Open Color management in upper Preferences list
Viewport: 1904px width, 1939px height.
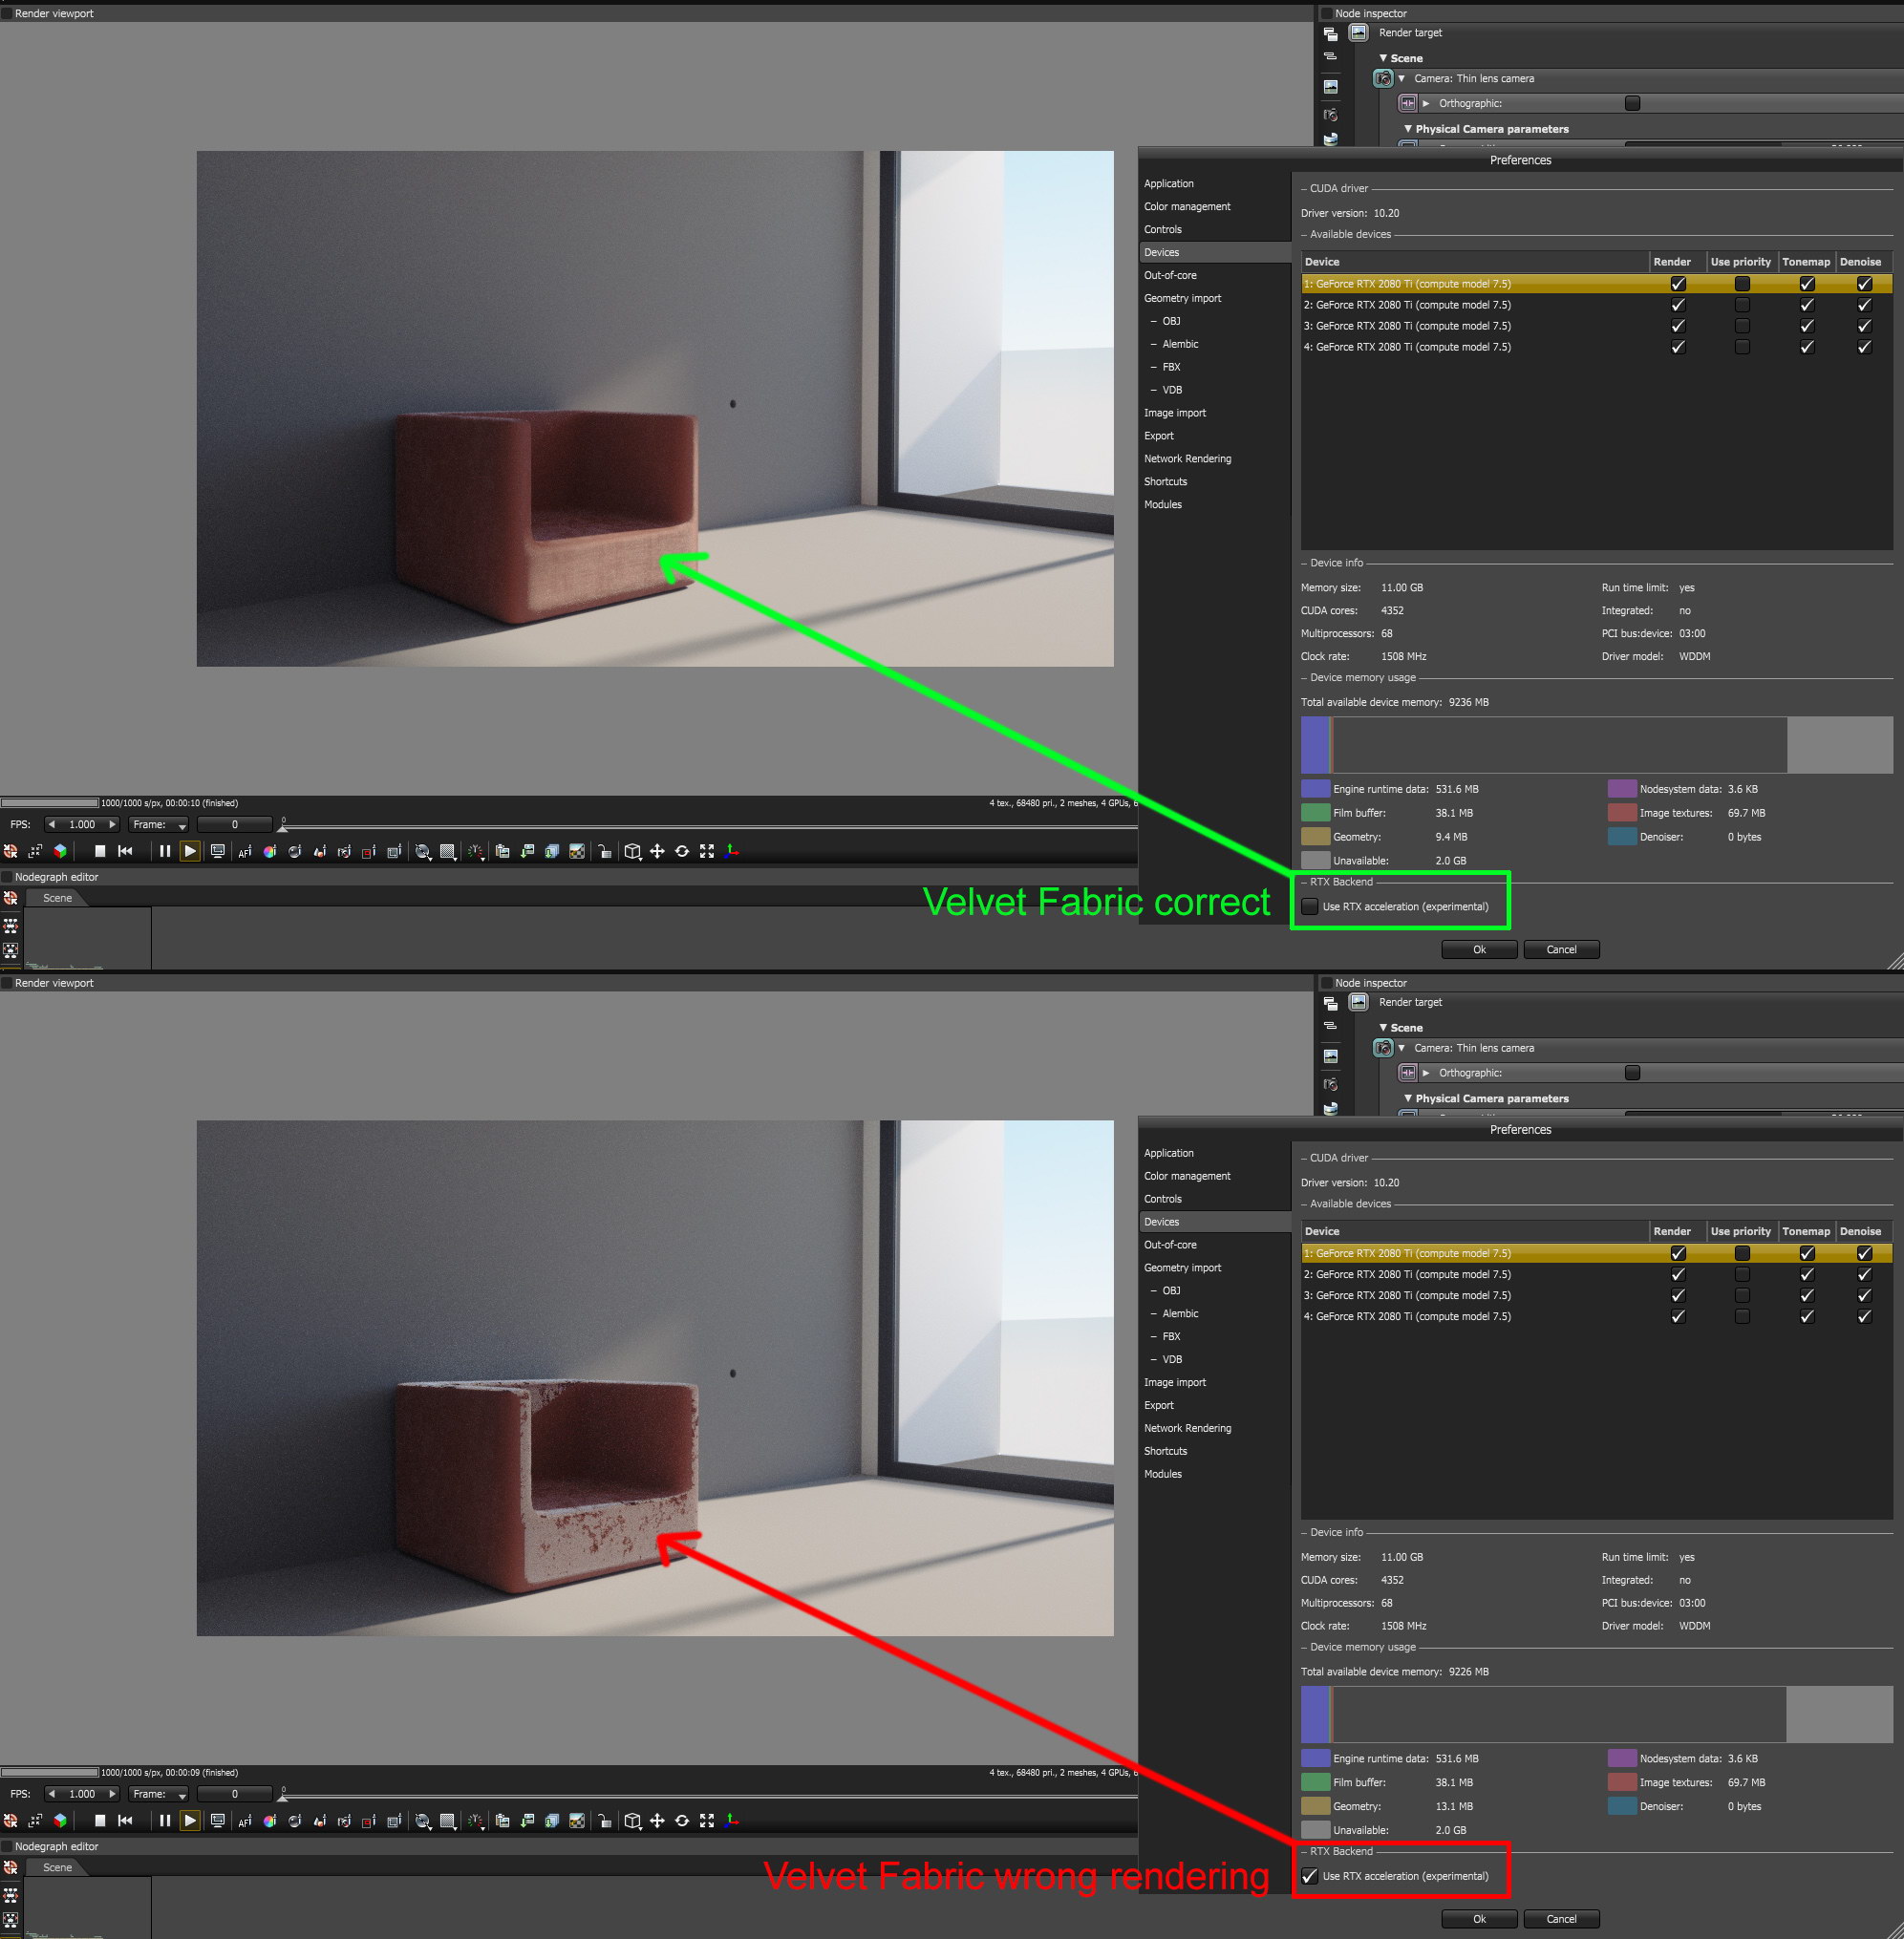coord(1187,206)
